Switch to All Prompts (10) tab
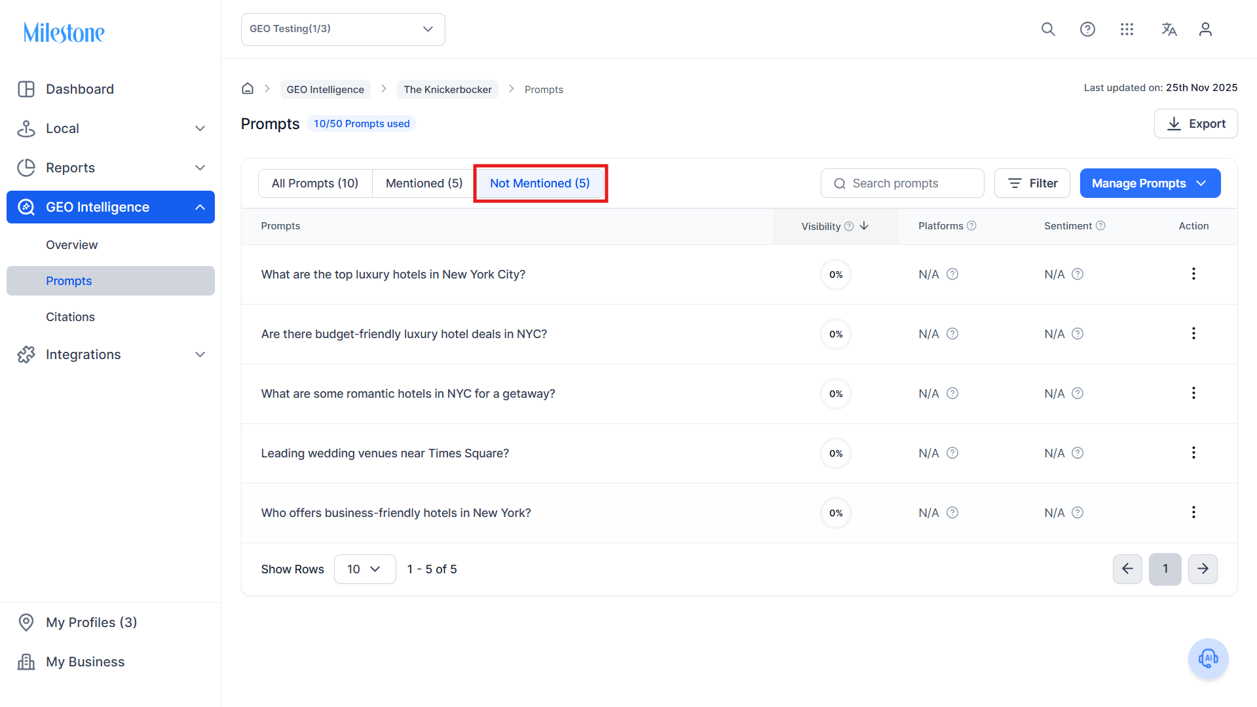 tap(315, 183)
